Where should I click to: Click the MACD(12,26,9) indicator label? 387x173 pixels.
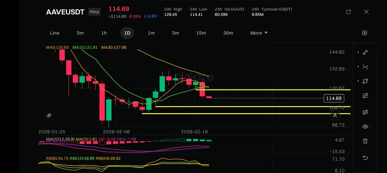[60, 139]
